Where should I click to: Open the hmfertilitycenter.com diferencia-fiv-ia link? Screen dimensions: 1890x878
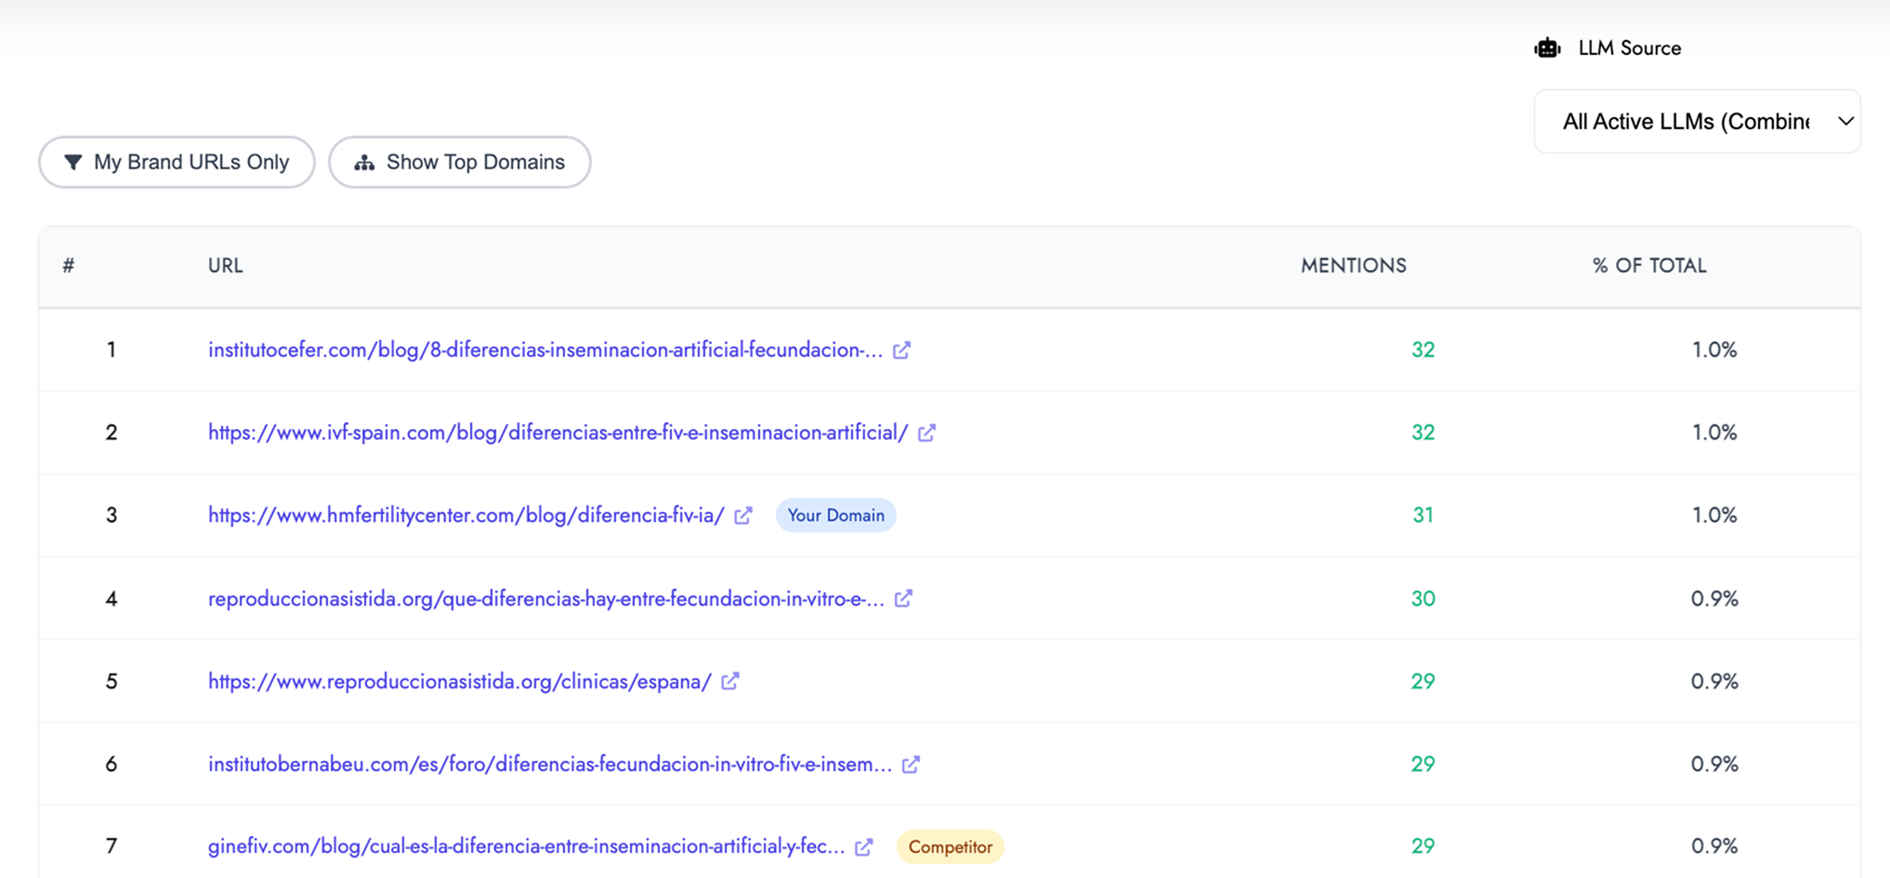(x=466, y=516)
